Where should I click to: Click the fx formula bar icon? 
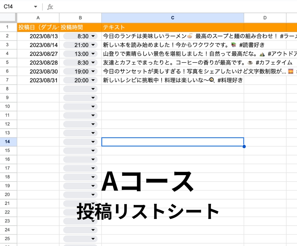50,7
